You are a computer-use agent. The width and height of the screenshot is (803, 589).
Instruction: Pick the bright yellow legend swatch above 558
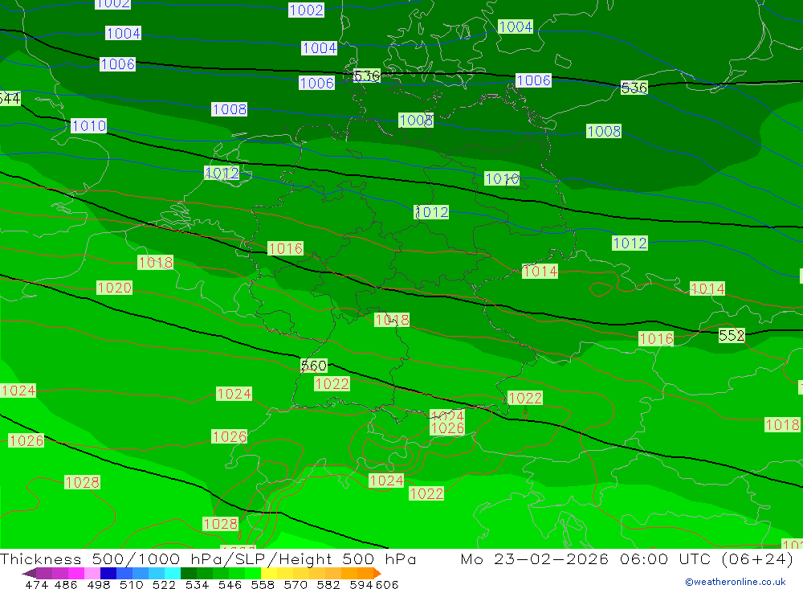coord(269,573)
